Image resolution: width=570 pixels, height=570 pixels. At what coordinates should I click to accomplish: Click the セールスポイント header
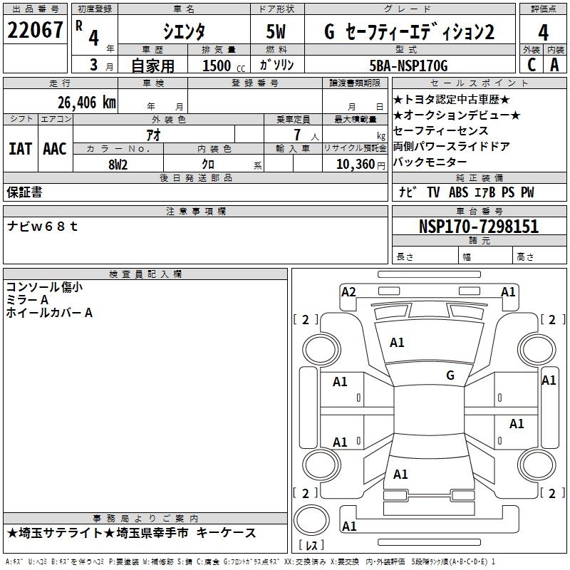(479, 83)
